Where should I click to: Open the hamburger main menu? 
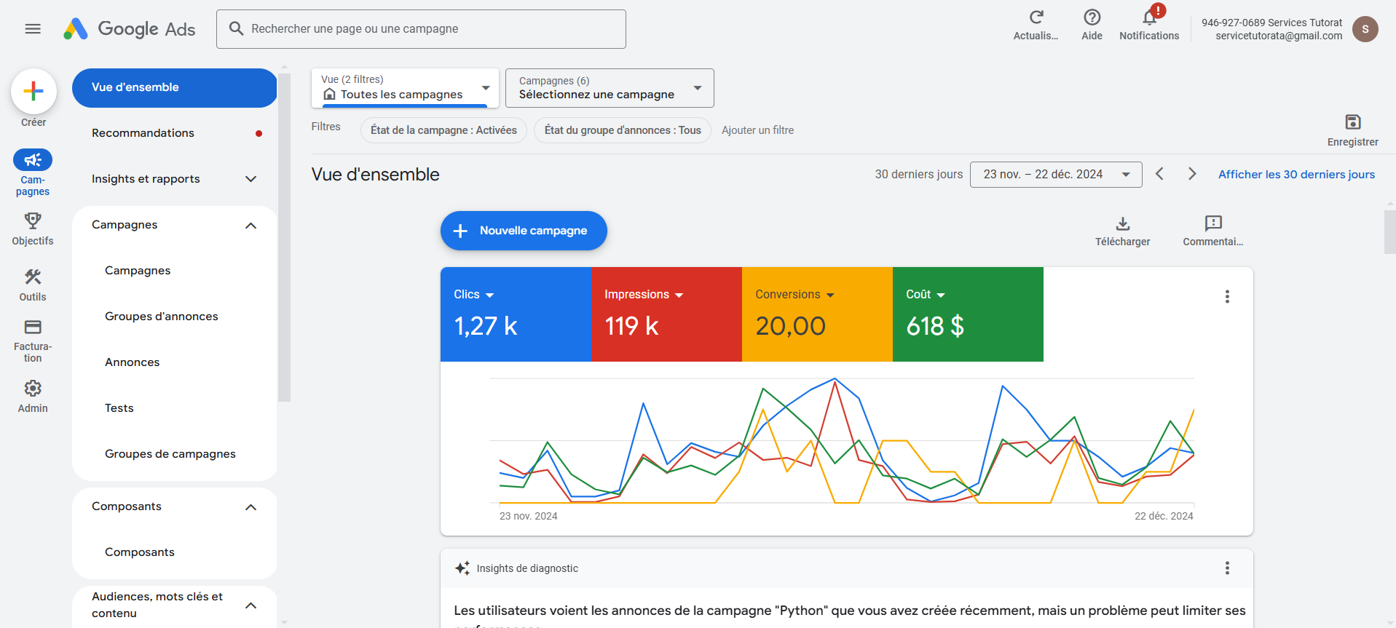pyautogui.click(x=33, y=29)
